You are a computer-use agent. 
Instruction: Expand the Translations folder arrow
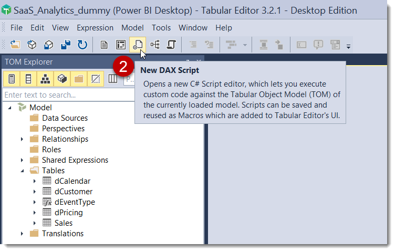click(x=22, y=234)
